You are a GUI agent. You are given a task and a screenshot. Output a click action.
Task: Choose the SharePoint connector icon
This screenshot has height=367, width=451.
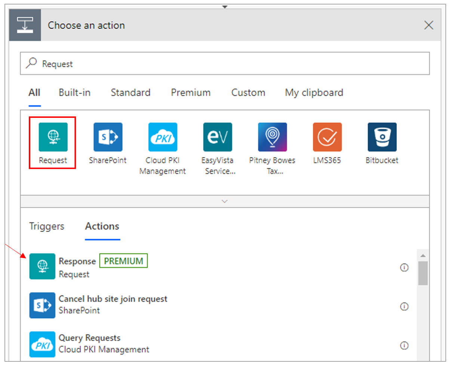tap(108, 137)
